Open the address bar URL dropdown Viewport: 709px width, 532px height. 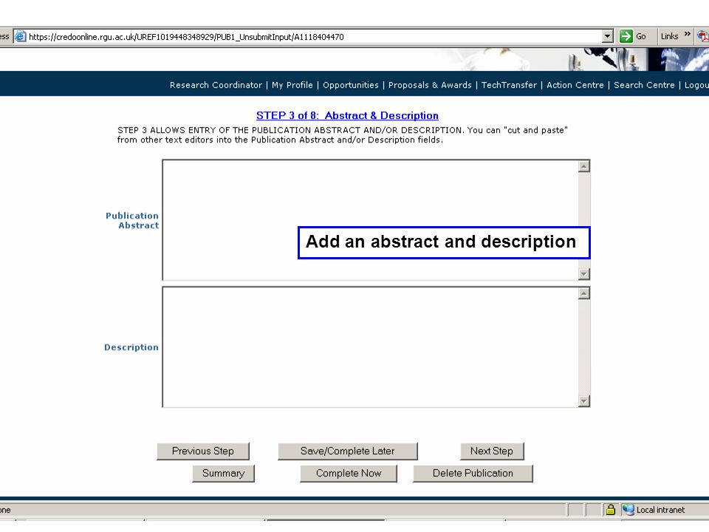608,36
